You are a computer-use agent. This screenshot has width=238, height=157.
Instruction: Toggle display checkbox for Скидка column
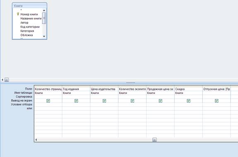pos(188,101)
